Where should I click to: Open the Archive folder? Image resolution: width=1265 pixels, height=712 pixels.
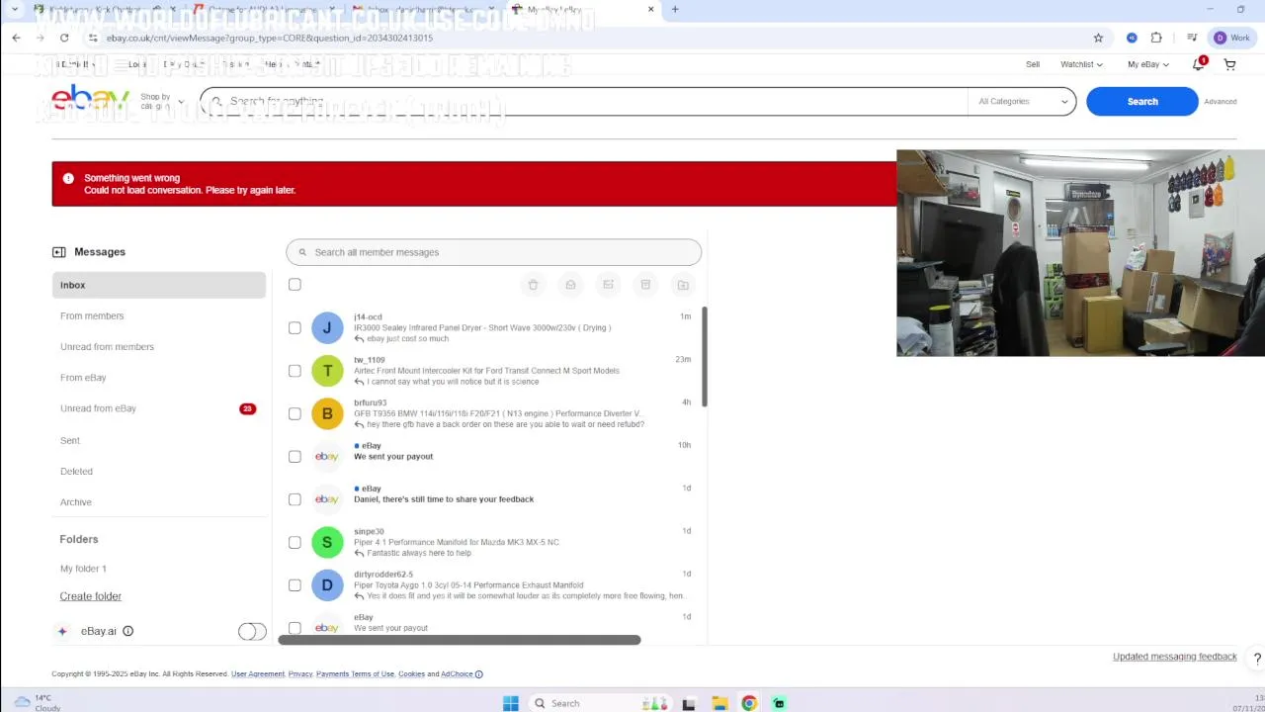pos(75,502)
